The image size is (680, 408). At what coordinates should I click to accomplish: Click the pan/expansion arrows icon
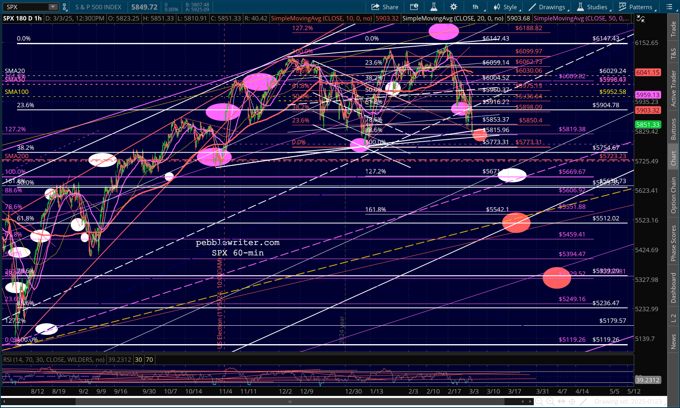(561, 402)
